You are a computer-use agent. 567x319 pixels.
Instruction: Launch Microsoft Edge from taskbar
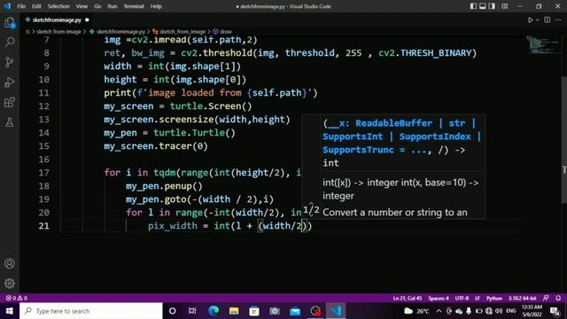(214, 311)
